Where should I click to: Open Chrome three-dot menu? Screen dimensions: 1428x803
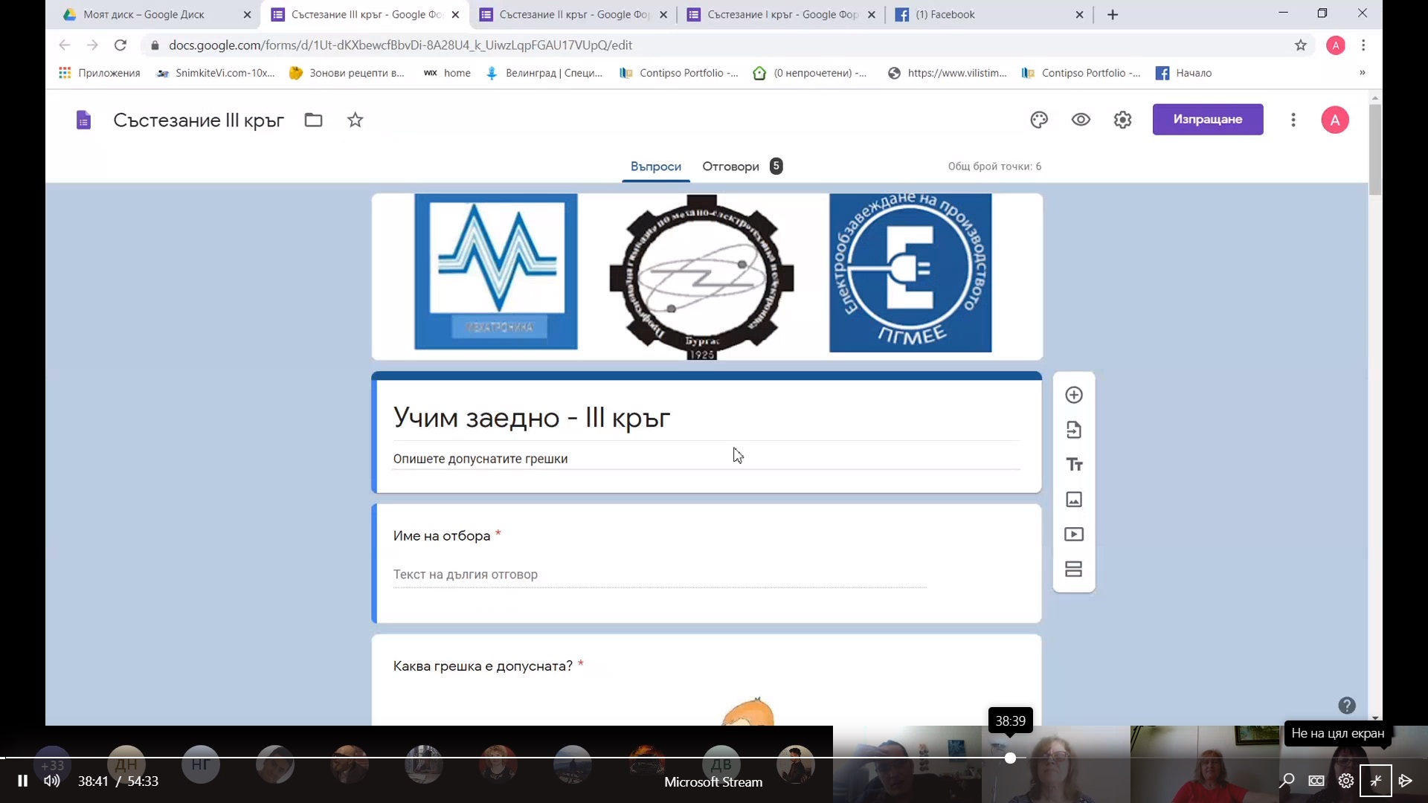coord(1363,45)
